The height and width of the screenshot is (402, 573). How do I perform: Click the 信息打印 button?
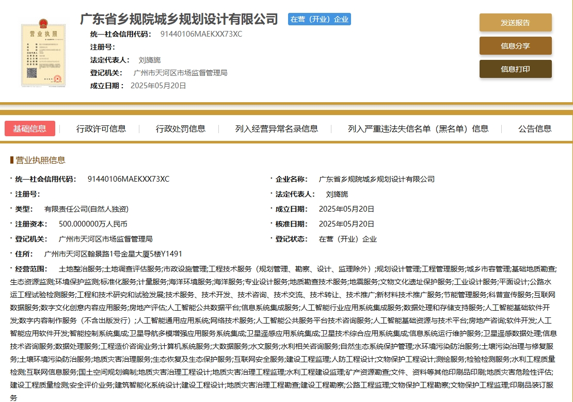coord(515,69)
